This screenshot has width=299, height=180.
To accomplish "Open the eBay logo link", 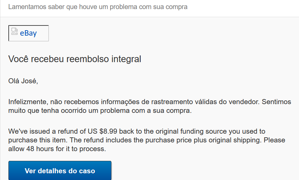I will tap(28, 33).
